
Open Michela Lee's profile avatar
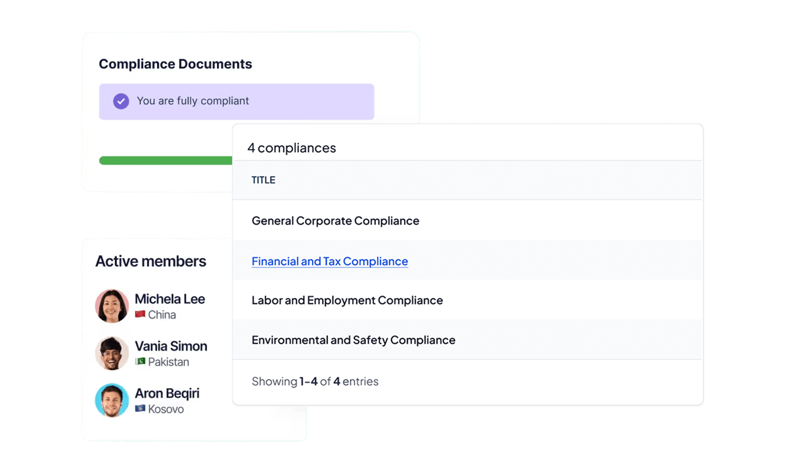click(x=112, y=306)
